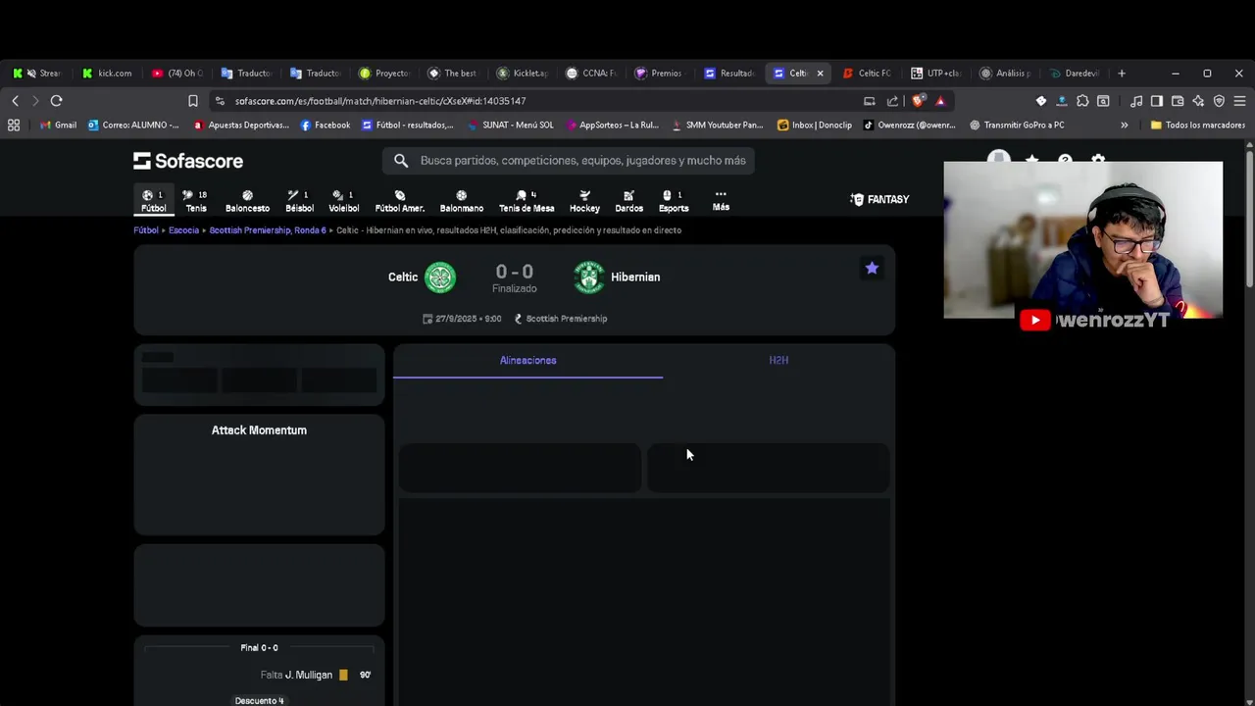This screenshot has height=706, width=1255.
Task: Click Scottish Premiership, Ronda 6 breadcrumb
Action: 268,230
